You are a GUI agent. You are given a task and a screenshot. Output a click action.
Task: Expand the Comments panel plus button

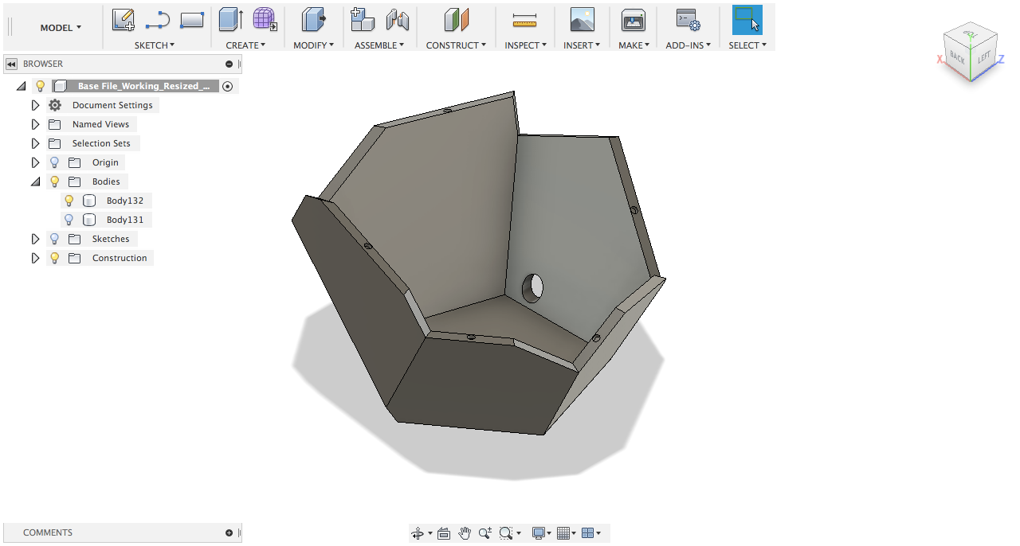(229, 533)
